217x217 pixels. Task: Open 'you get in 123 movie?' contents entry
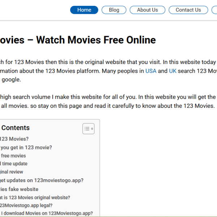pos(26,148)
